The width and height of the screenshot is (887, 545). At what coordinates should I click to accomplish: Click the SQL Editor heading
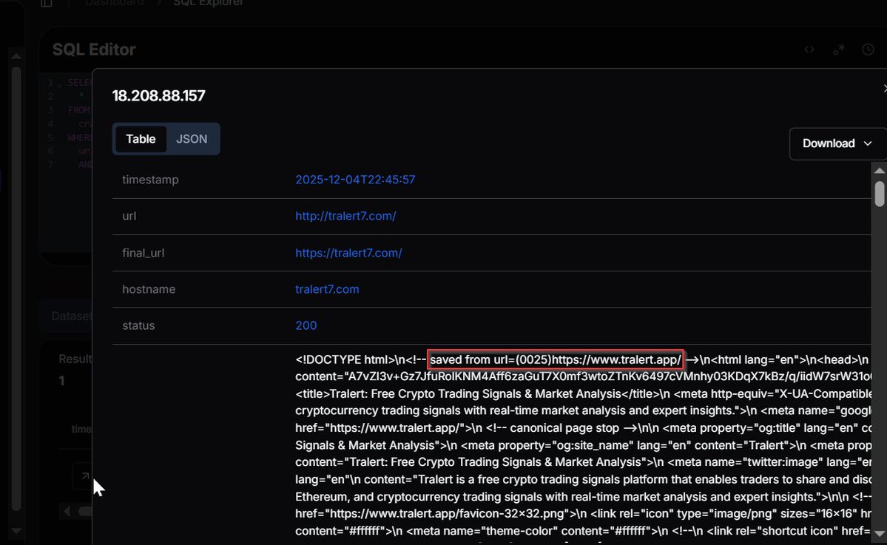tap(94, 50)
